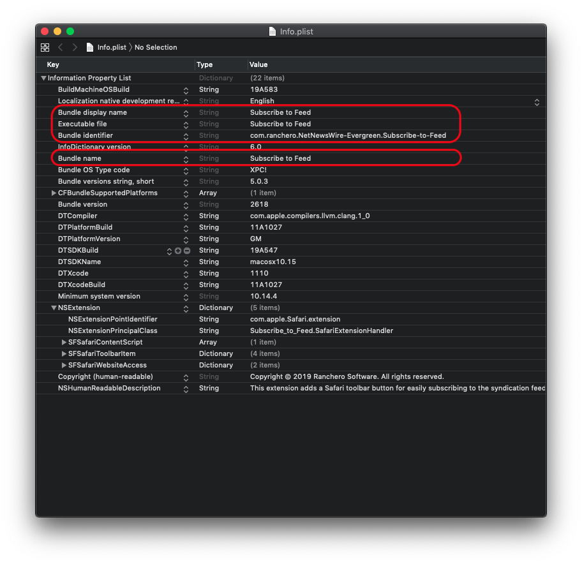Select bundle identifier value com.ranchero.NetNewsWire-Evergreen

click(348, 135)
